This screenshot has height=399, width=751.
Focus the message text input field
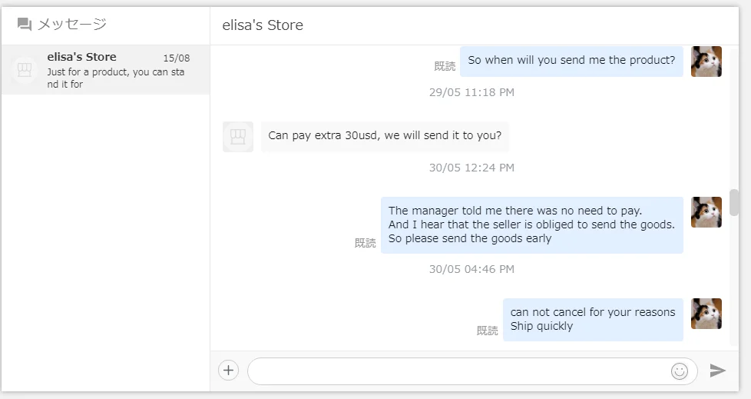(x=457, y=371)
